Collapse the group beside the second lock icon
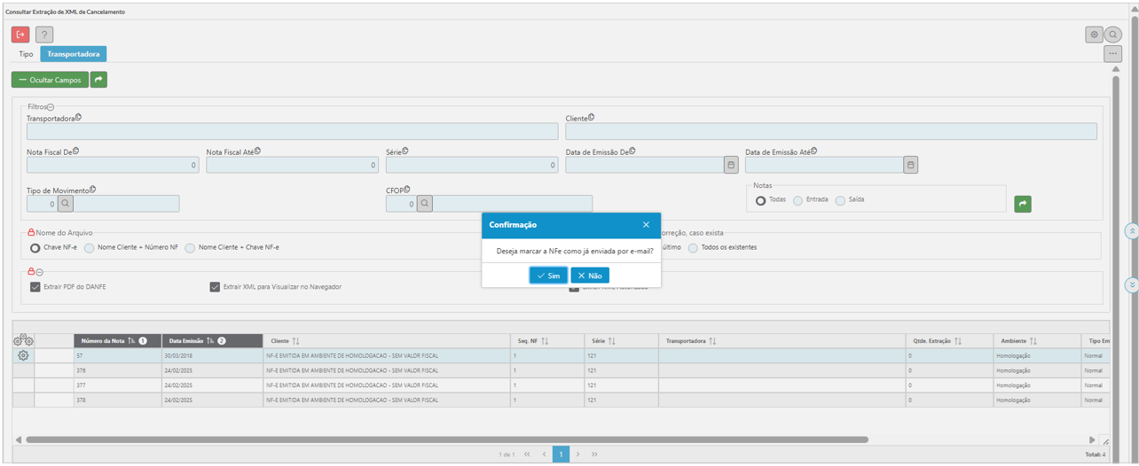Image resolution: width=1139 pixels, height=466 pixels. click(40, 272)
